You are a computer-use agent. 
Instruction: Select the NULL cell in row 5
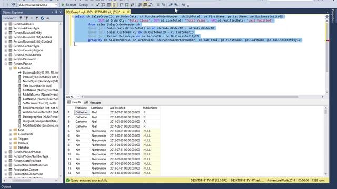151,131
